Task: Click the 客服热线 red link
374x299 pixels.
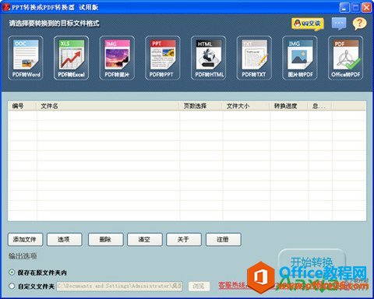Action: [x=233, y=286]
